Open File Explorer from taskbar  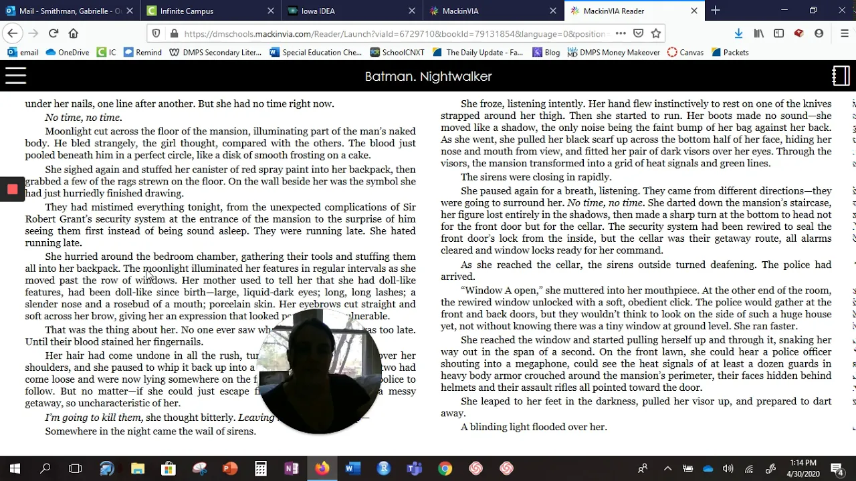click(x=138, y=469)
